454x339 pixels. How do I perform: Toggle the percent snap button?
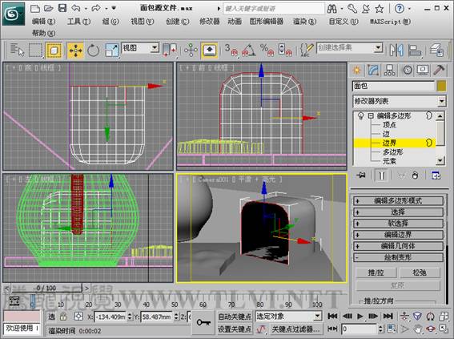click(267, 50)
